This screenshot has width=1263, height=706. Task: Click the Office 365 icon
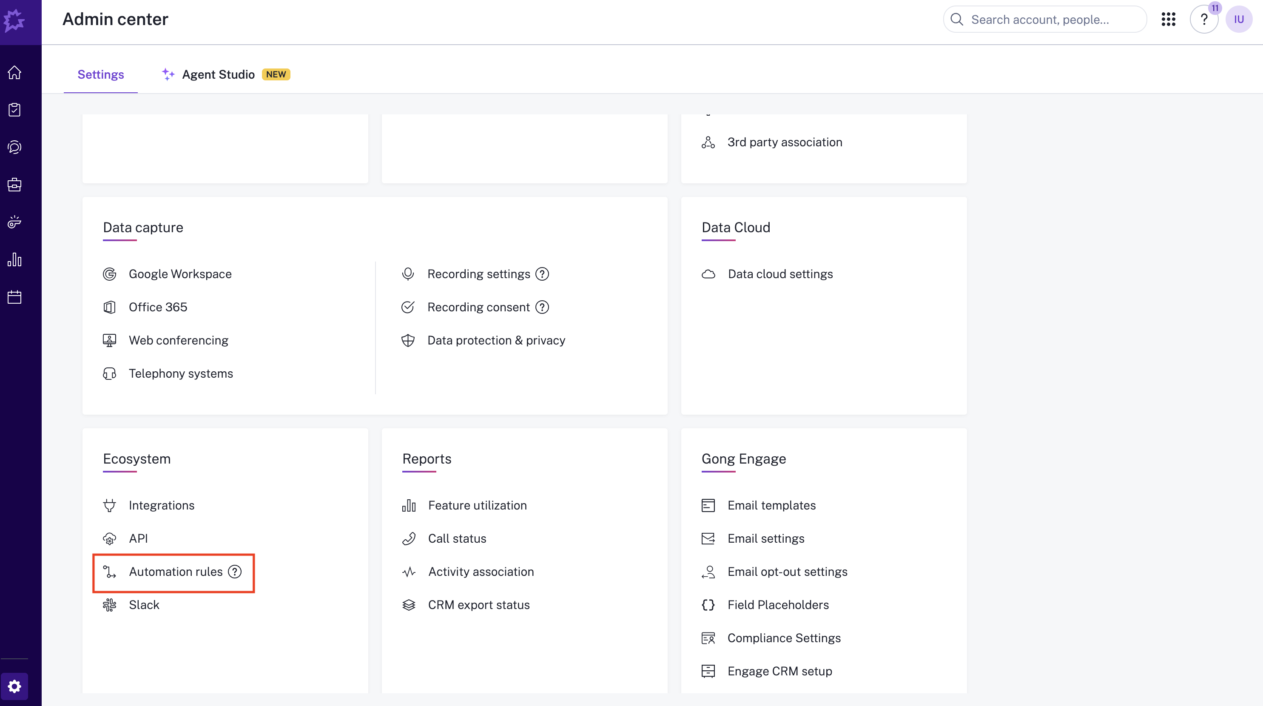[x=109, y=307]
